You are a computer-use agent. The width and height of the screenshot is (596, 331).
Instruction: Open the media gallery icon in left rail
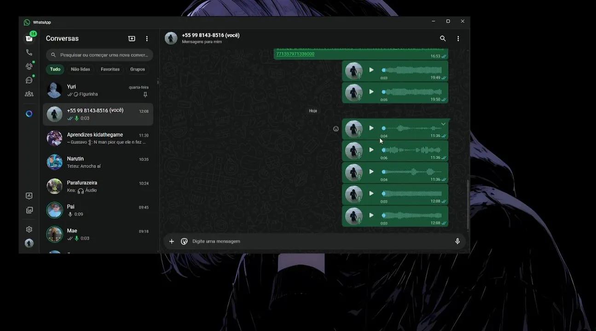click(29, 210)
